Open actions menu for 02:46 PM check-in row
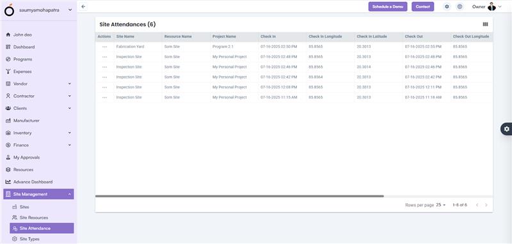 pos(104,67)
